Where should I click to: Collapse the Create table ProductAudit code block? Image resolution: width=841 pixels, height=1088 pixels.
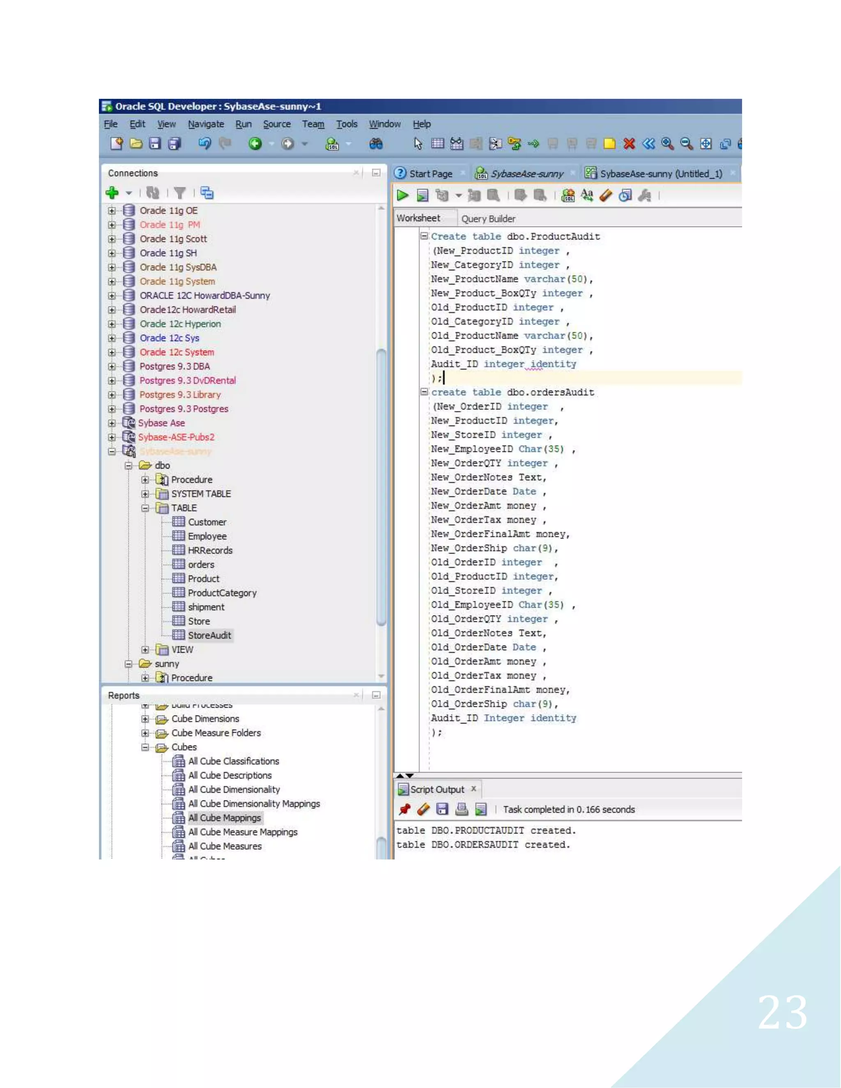[x=424, y=236]
